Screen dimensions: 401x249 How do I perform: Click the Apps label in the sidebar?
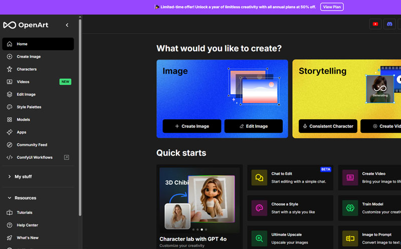point(22,132)
